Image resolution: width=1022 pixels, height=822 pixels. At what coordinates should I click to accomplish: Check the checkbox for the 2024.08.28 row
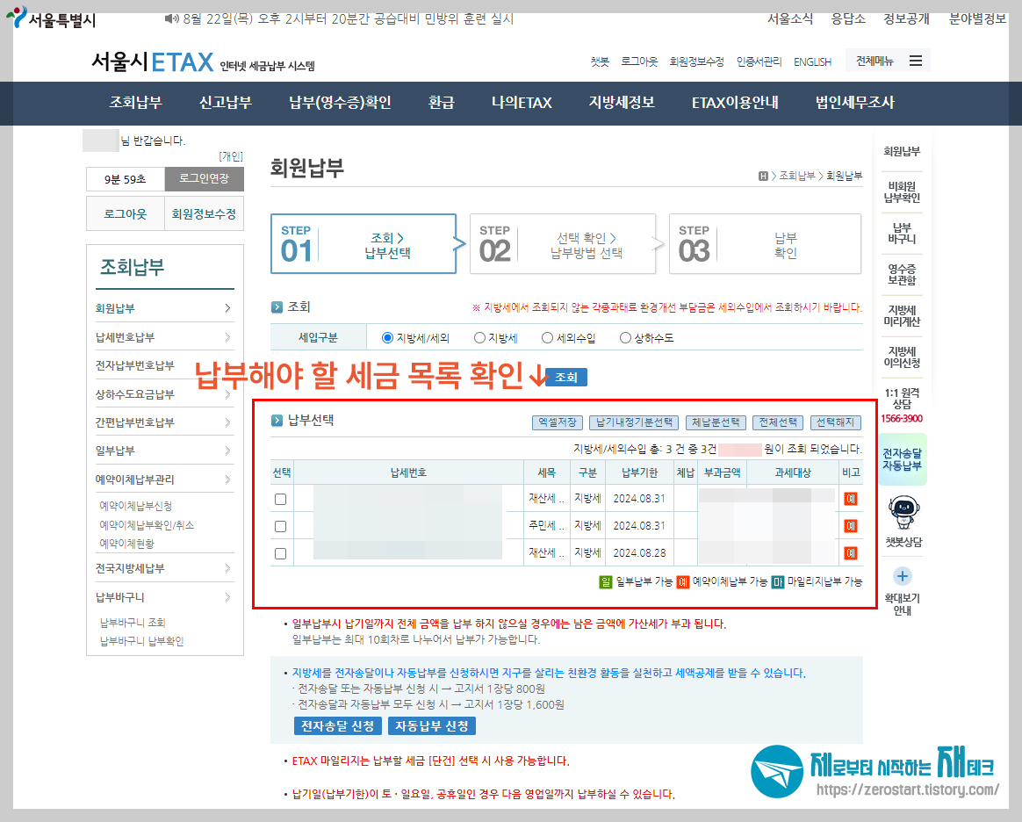(280, 553)
